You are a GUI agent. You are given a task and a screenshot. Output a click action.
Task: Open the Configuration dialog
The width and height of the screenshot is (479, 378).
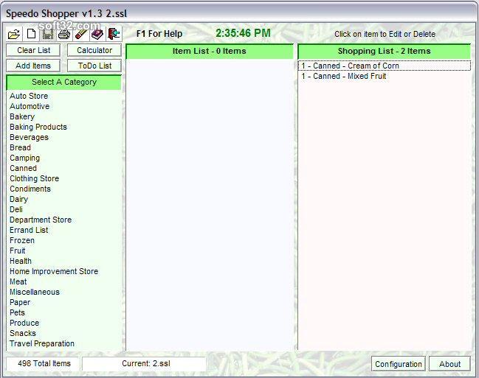[x=399, y=364]
